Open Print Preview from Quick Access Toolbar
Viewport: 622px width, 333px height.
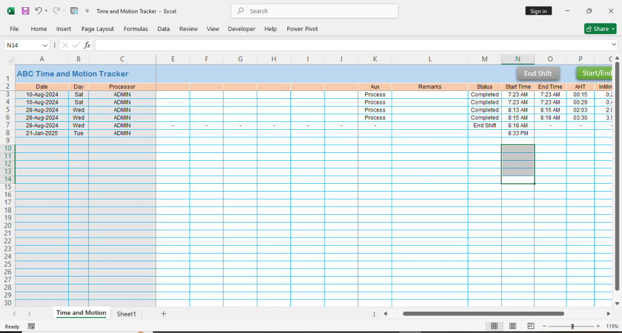click(74, 11)
